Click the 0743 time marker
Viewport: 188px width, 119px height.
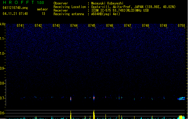pos(56,26)
